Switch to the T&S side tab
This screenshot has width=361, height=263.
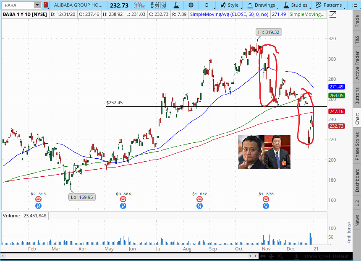(357, 39)
